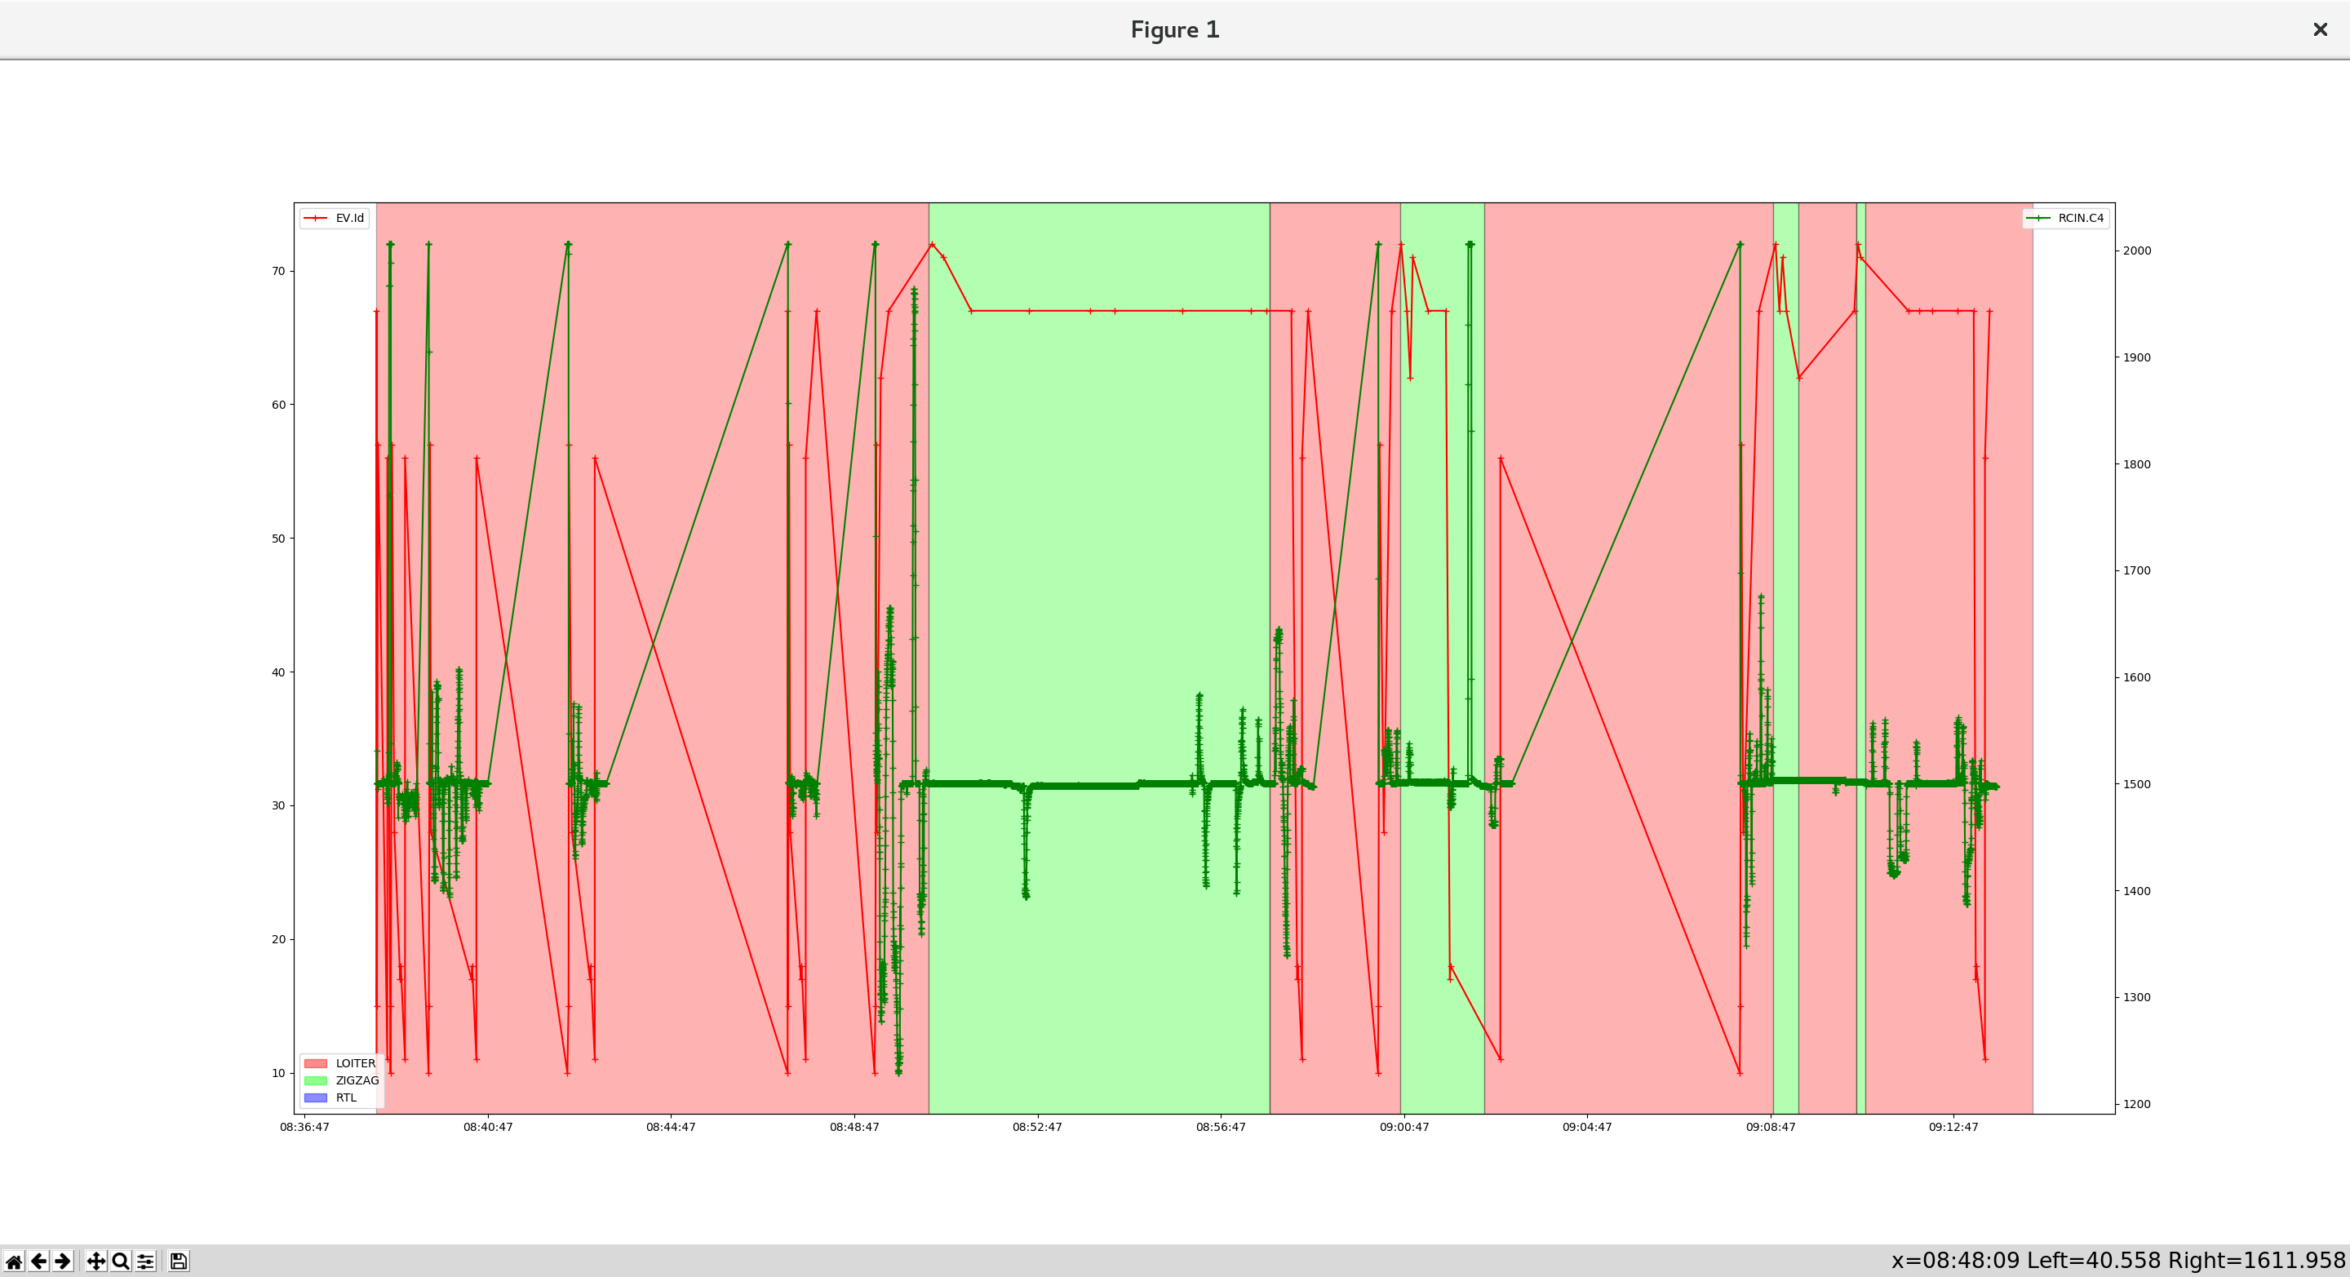Image resolution: width=2350 pixels, height=1277 pixels.
Task: Click the left axis value 10
Action: pyautogui.click(x=278, y=1074)
